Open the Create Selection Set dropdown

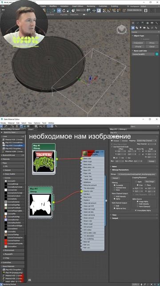tap(134, 10)
